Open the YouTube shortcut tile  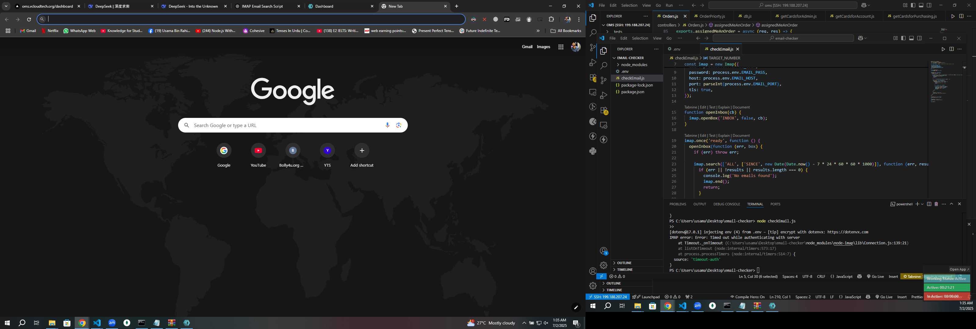258,156
